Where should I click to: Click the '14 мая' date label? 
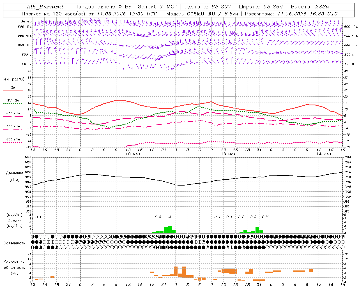tap(324, 154)
